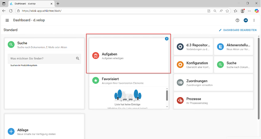The image size is (261, 139).
Task: Click the green Suche widget icon
Action: click(x=11, y=45)
